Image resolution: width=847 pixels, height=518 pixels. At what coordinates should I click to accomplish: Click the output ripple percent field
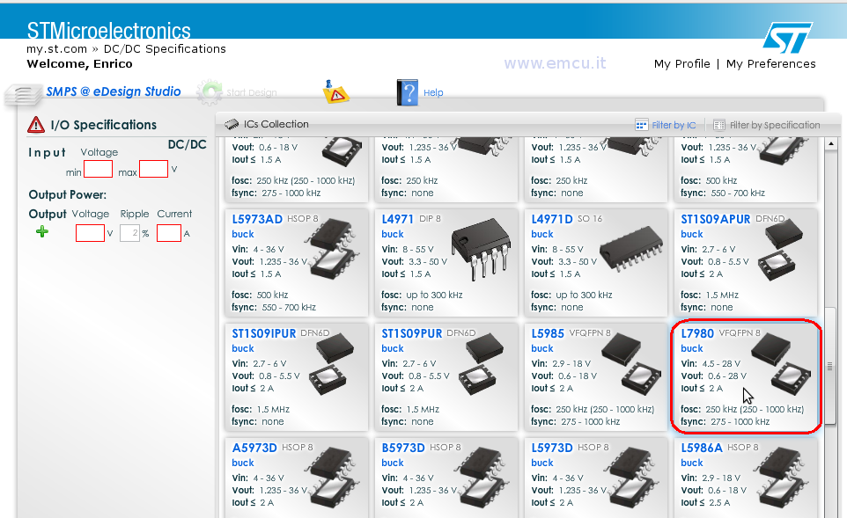[129, 233]
